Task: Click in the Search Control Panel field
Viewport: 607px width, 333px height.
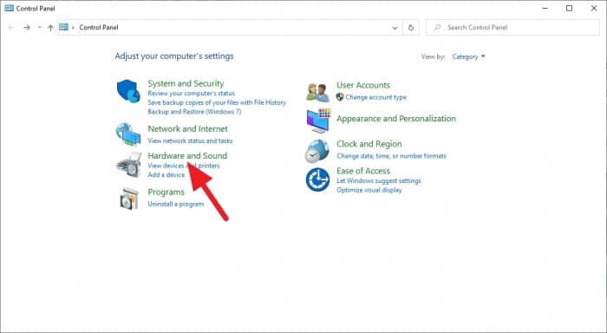Action: point(512,28)
